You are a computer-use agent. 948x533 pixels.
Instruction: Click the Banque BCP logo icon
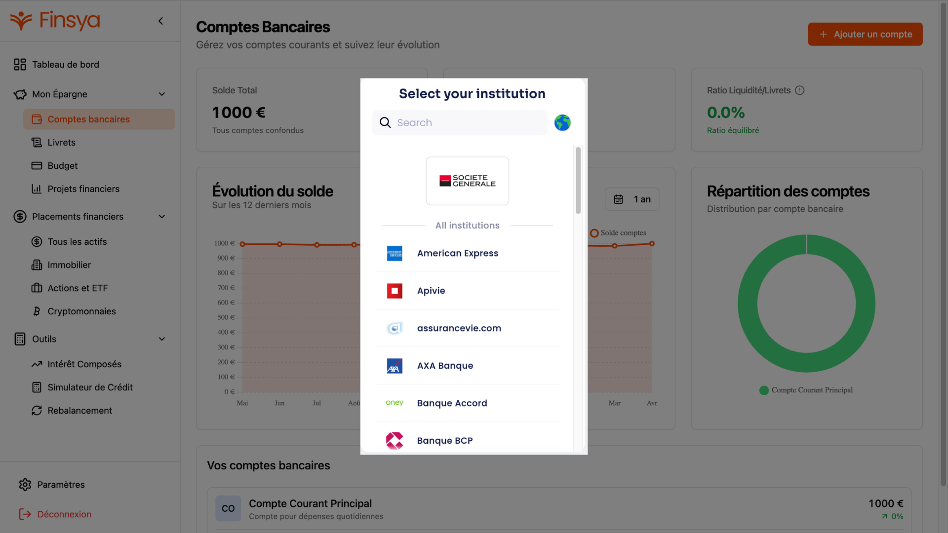tap(395, 440)
